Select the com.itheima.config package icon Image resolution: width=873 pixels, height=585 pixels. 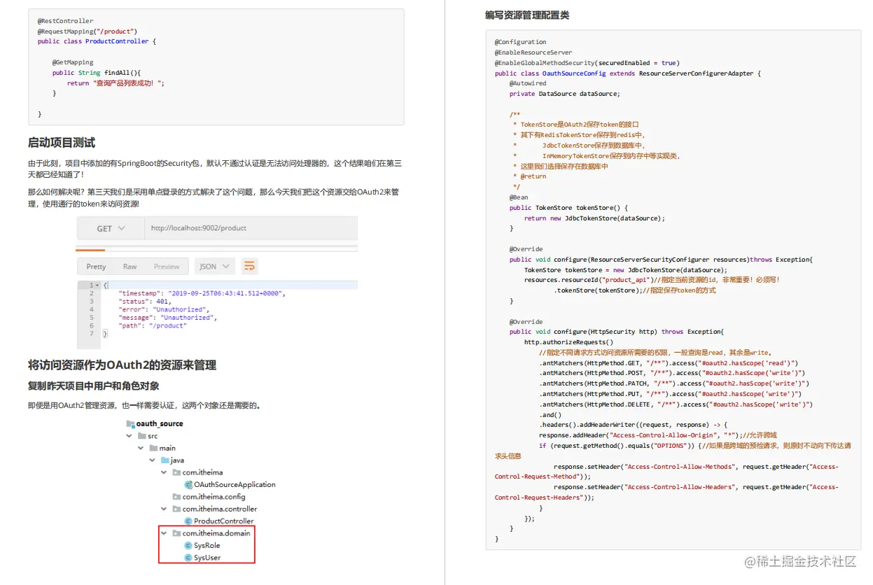(176, 497)
